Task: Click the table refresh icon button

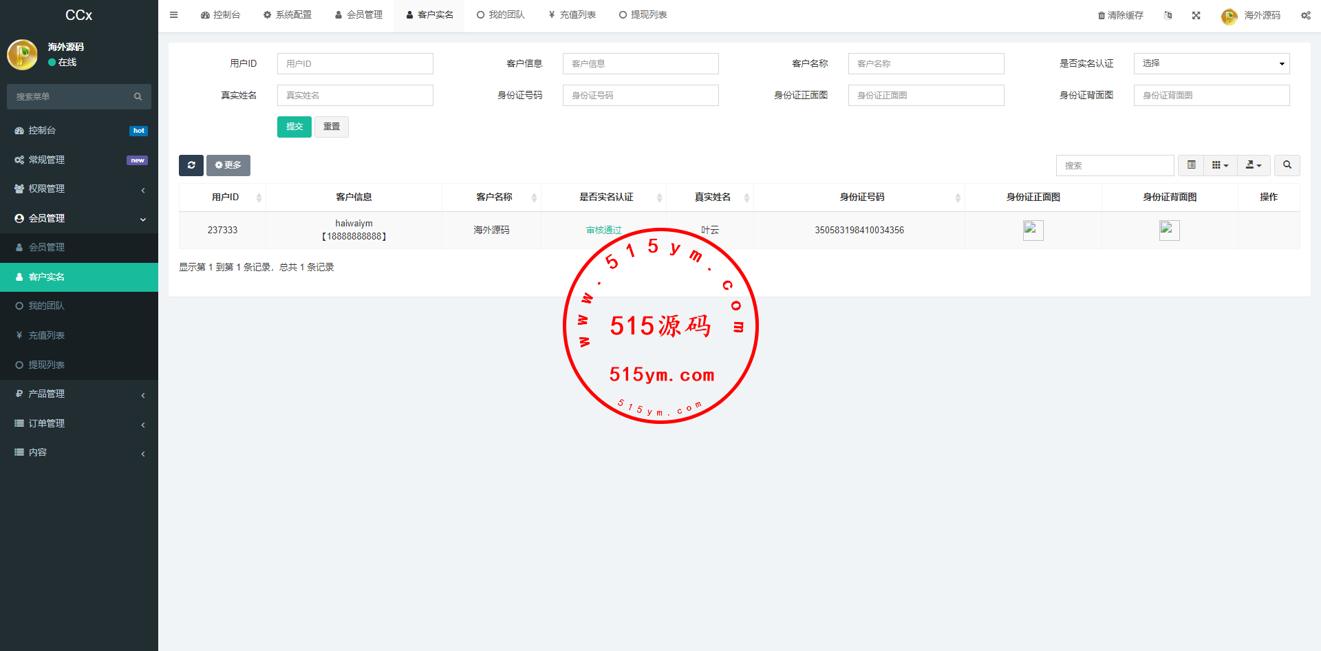Action: coord(191,165)
